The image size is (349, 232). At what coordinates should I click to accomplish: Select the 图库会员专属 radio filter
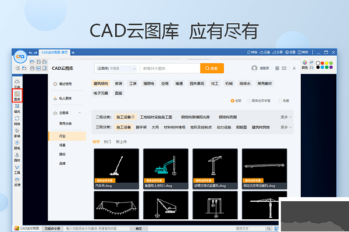(259, 101)
